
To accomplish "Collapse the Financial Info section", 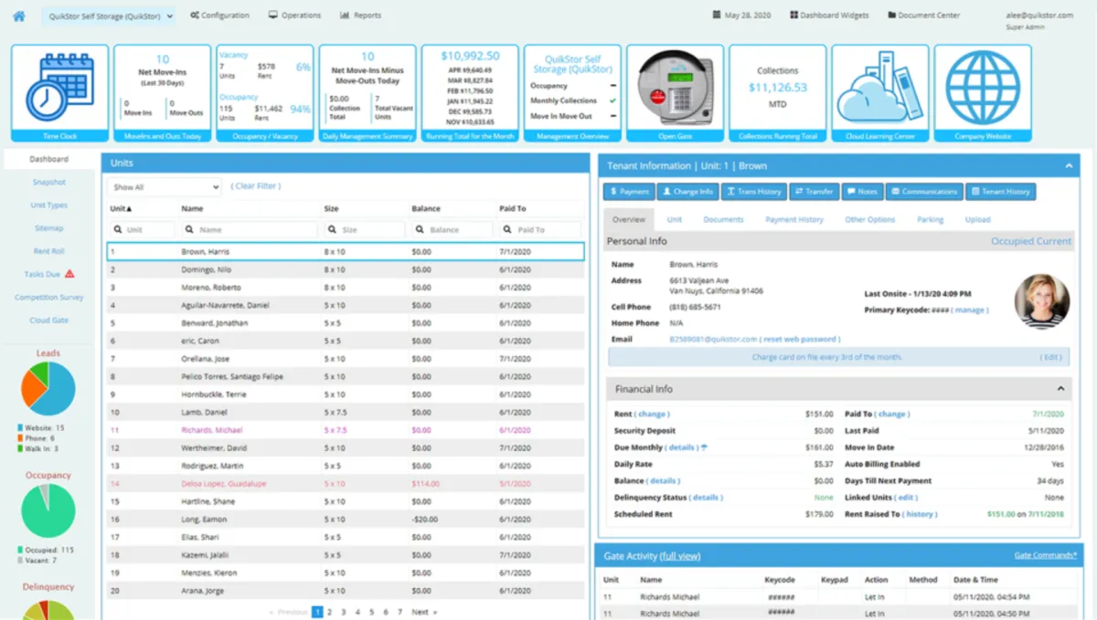I will pyautogui.click(x=1061, y=389).
